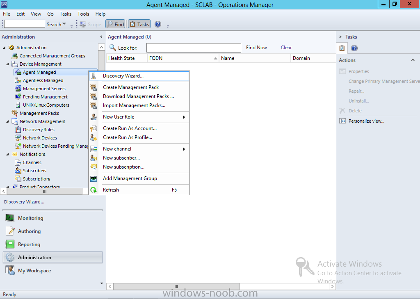
Task: Click the Pending Management tree icon
Action: (18, 97)
